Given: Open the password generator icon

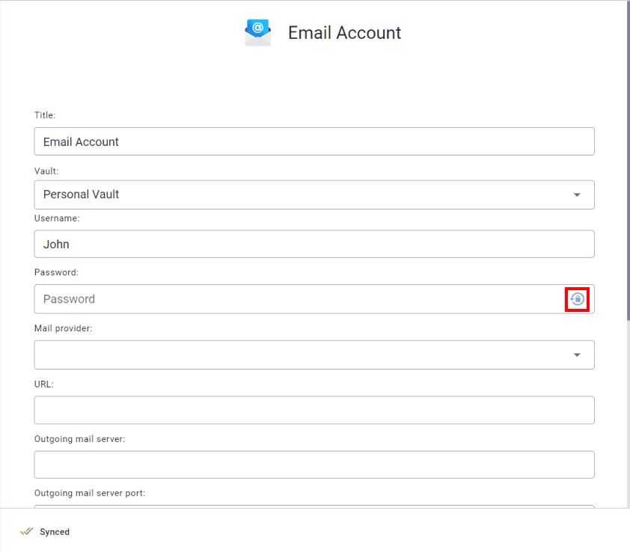Looking at the screenshot, I should (x=577, y=298).
